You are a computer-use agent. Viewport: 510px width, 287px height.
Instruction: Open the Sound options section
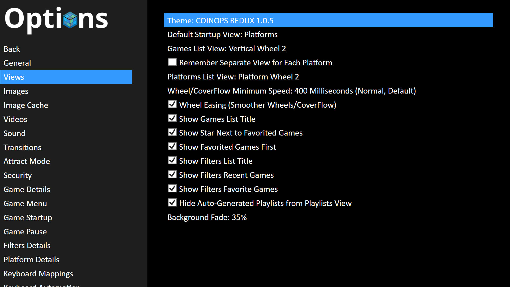tap(66, 133)
